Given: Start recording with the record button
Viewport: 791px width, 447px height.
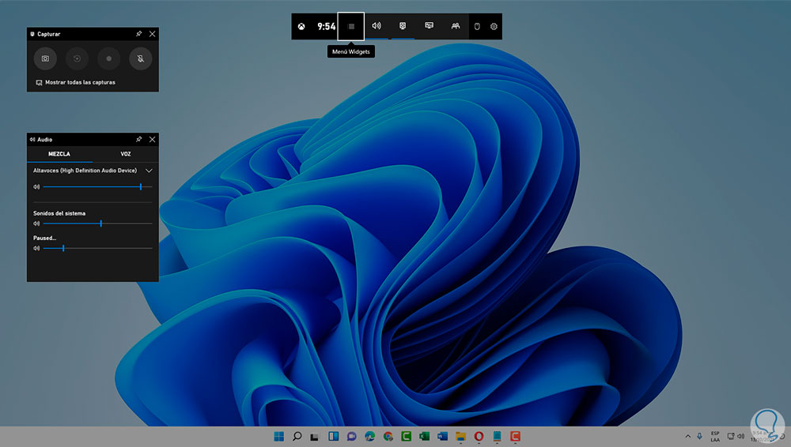Looking at the screenshot, I should tap(108, 58).
